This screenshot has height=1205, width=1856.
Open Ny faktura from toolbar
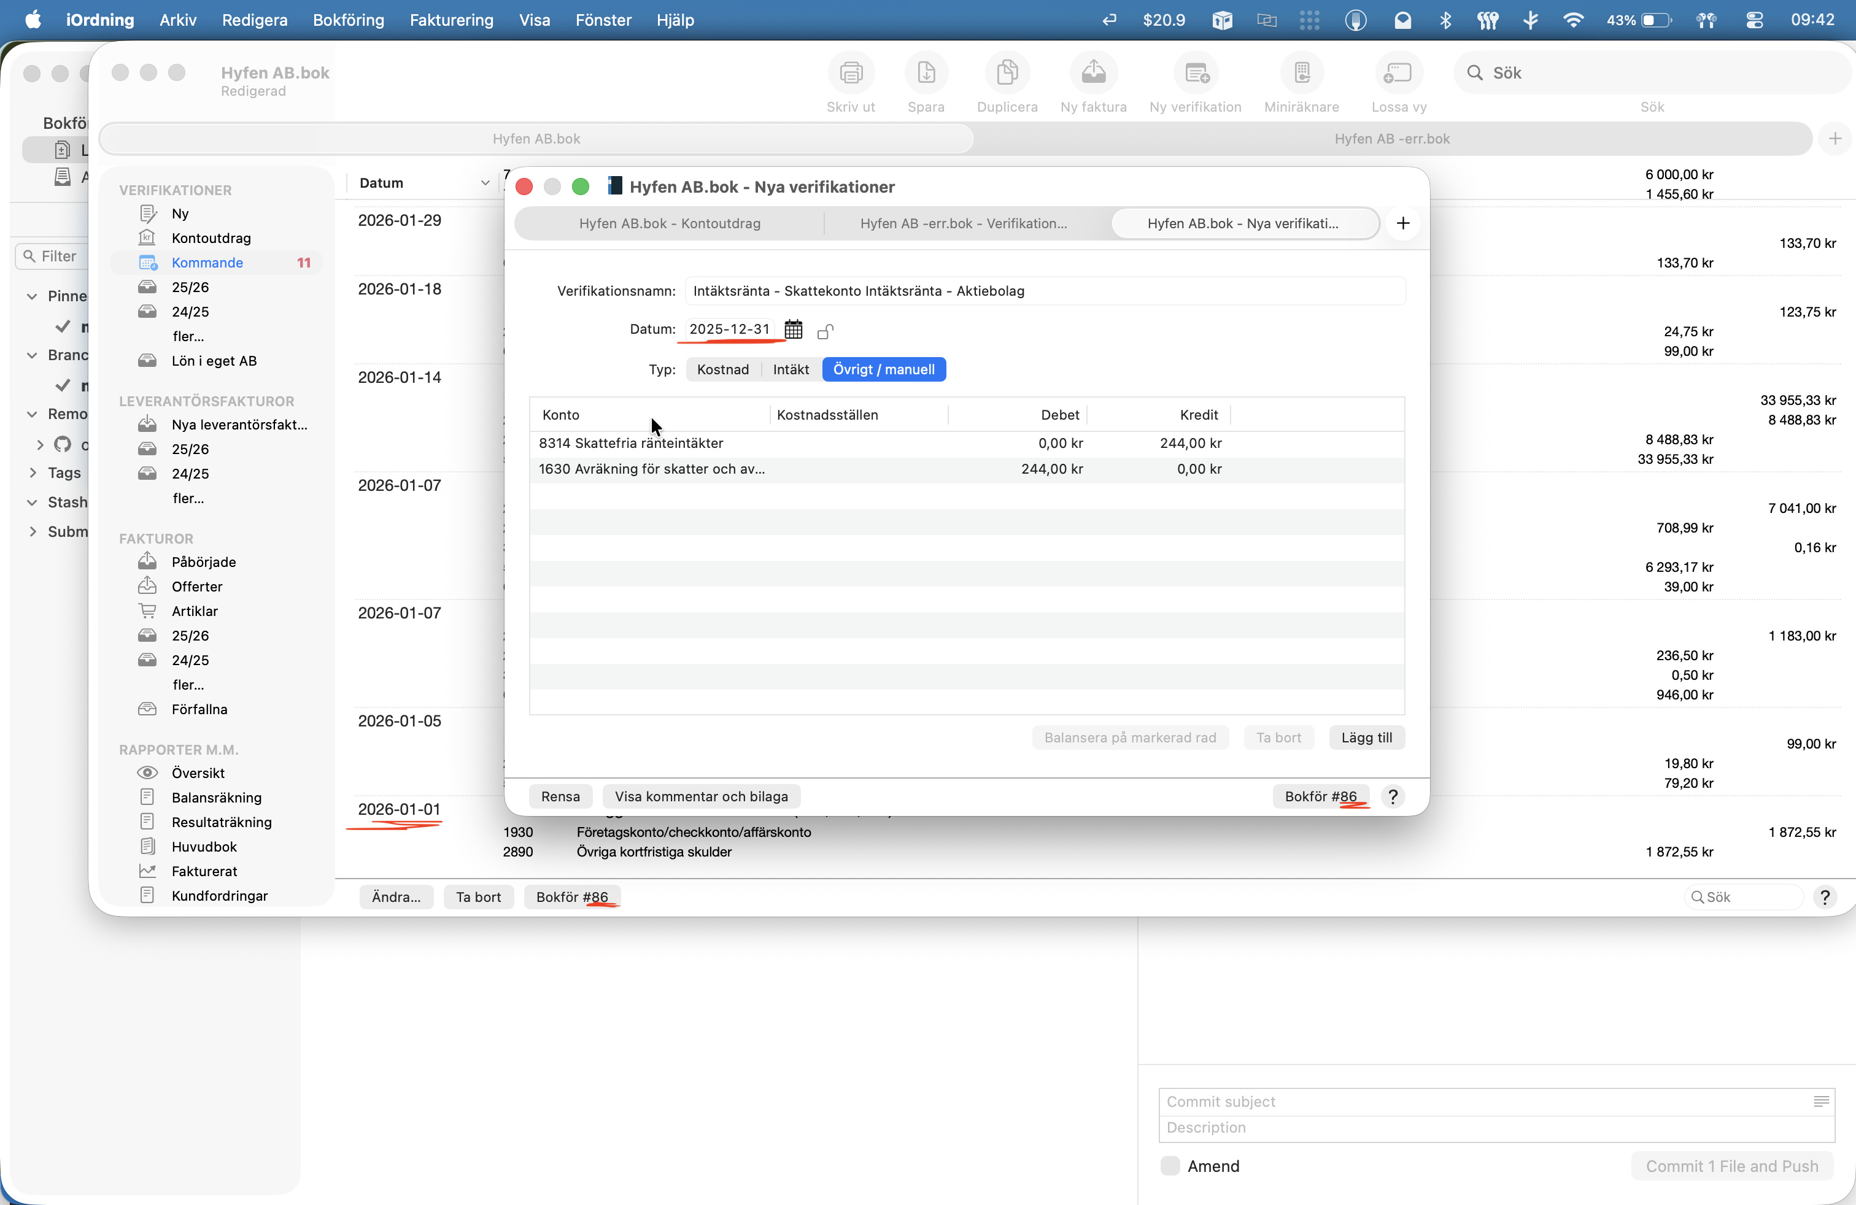[1092, 72]
